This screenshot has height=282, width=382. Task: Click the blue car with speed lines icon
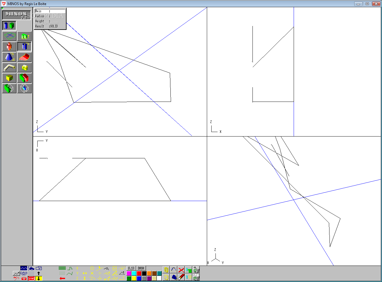coord(31,268)
